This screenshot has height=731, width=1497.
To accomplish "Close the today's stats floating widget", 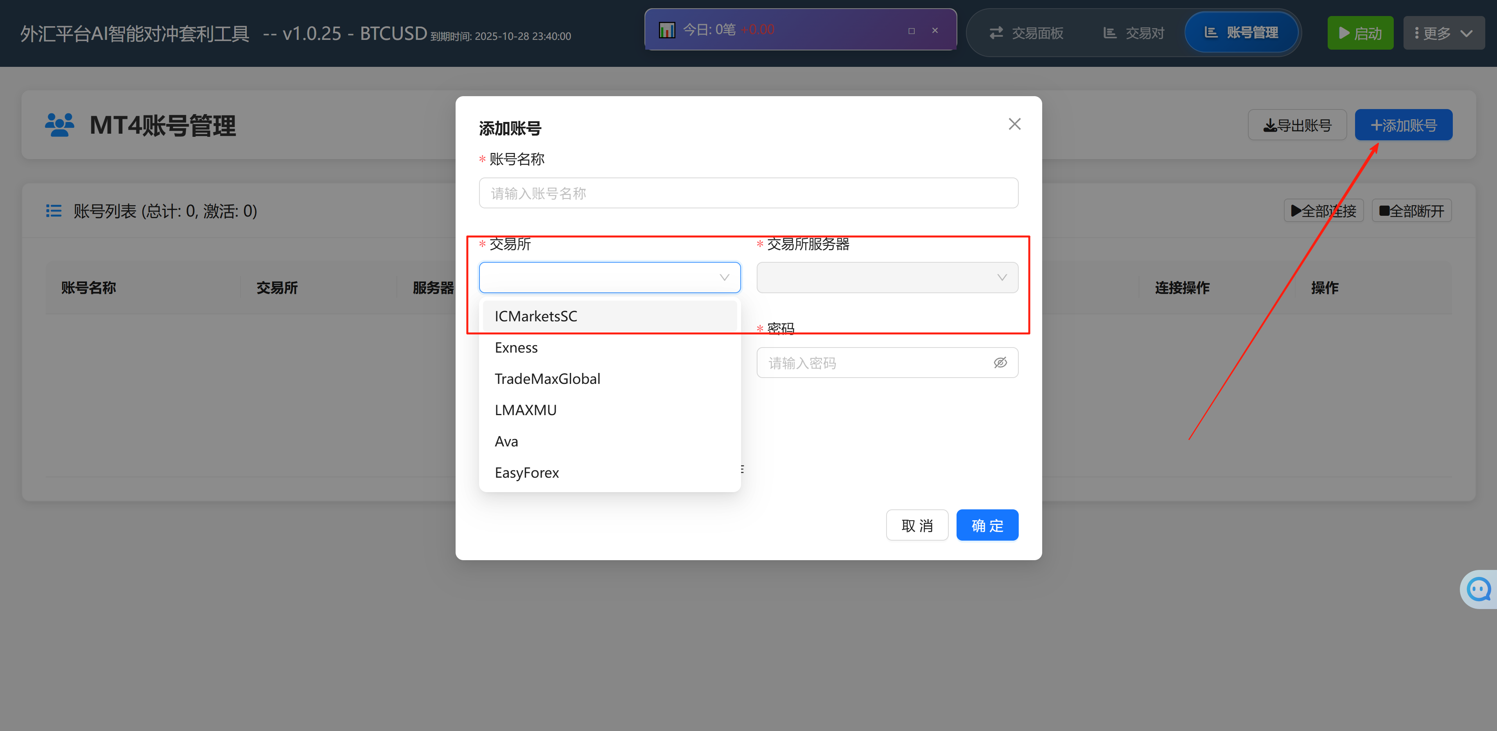I will pyautogui.click(x=935, y=30).
